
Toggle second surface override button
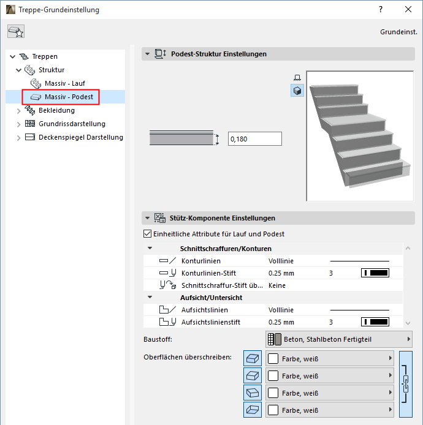tap(253, 375)
